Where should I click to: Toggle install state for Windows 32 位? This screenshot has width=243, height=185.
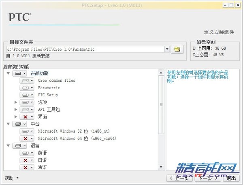[27, 131]
